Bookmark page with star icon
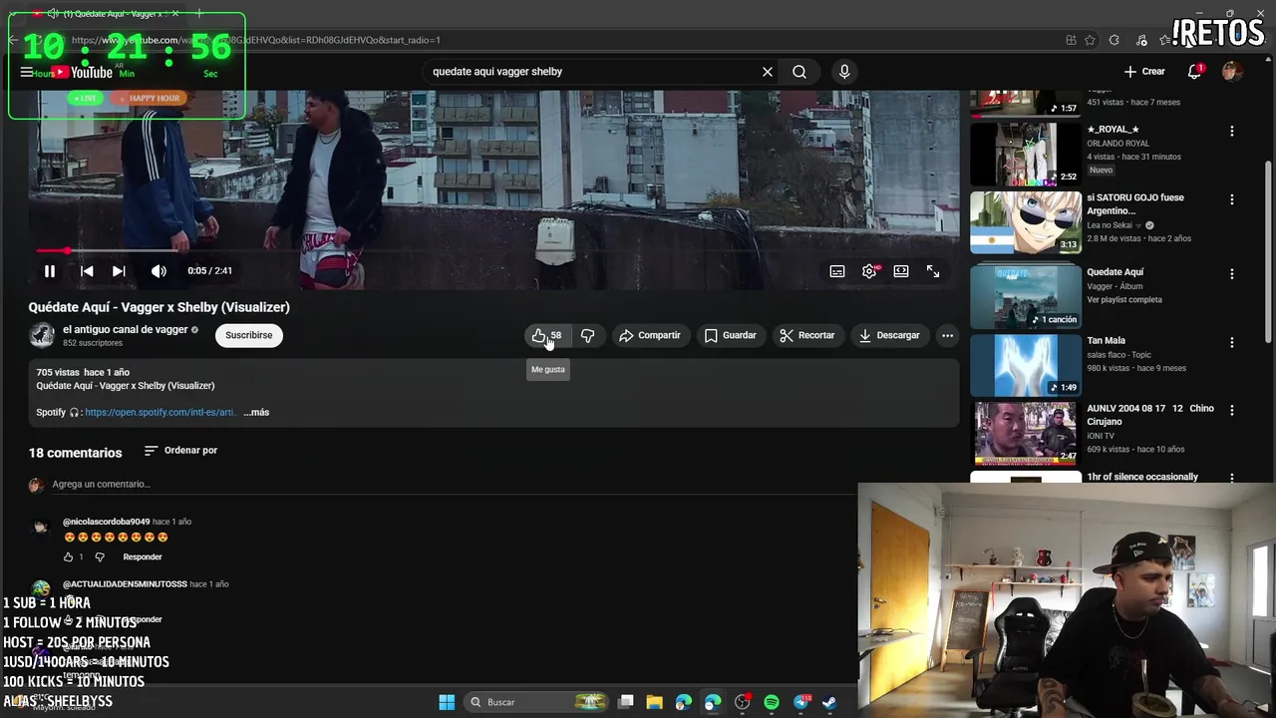Screen dimensions: 1276x718 1090,40
